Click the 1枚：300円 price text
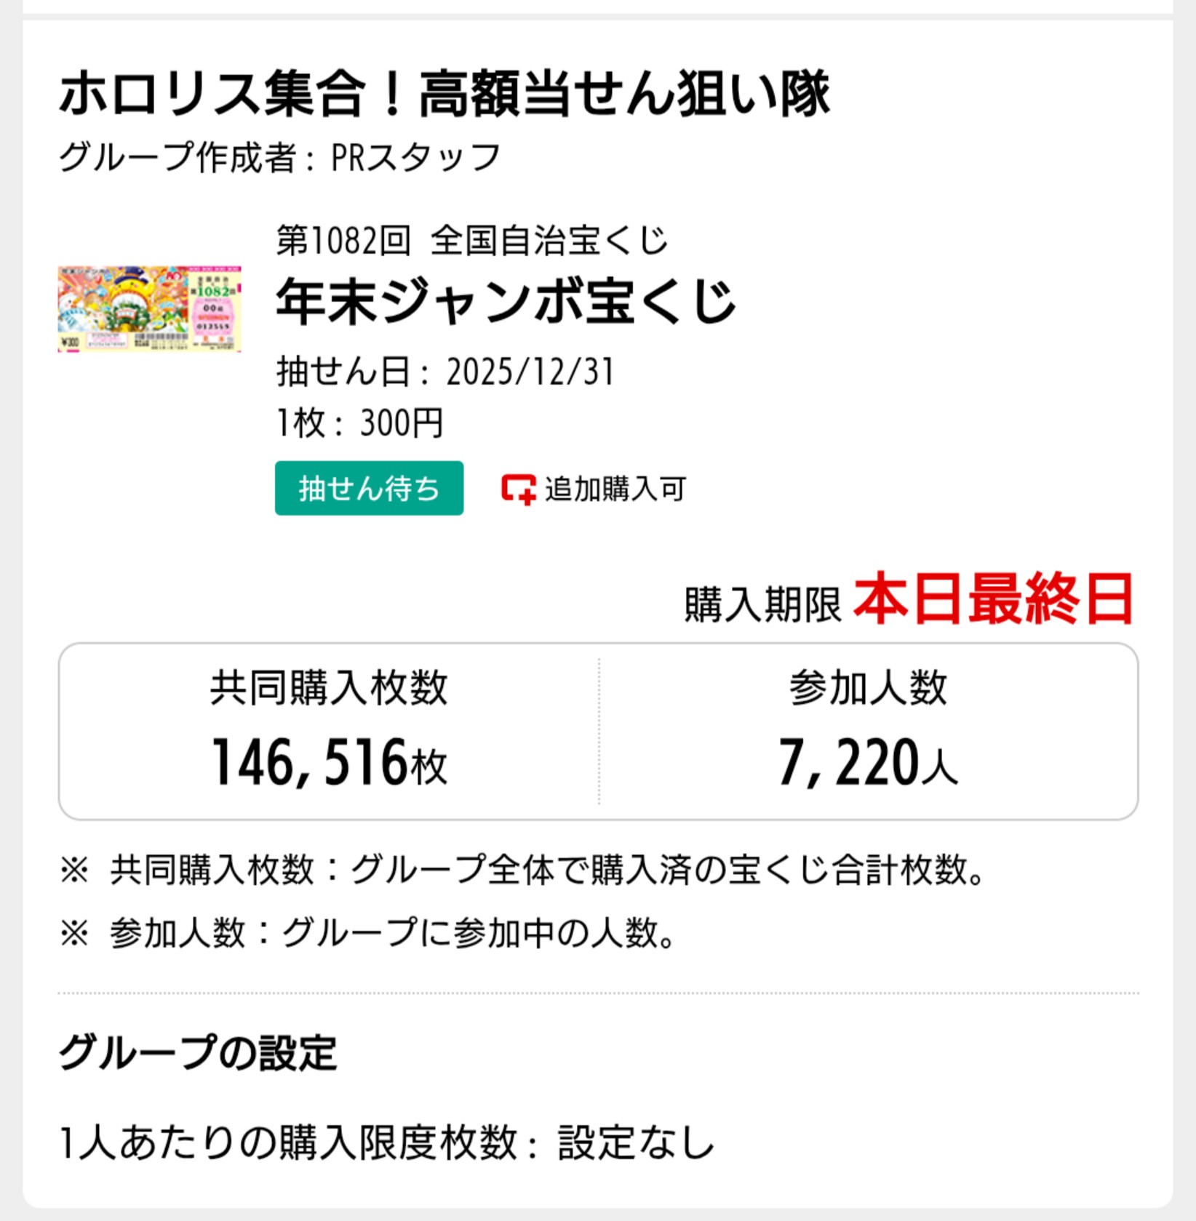 click(359, 423)
